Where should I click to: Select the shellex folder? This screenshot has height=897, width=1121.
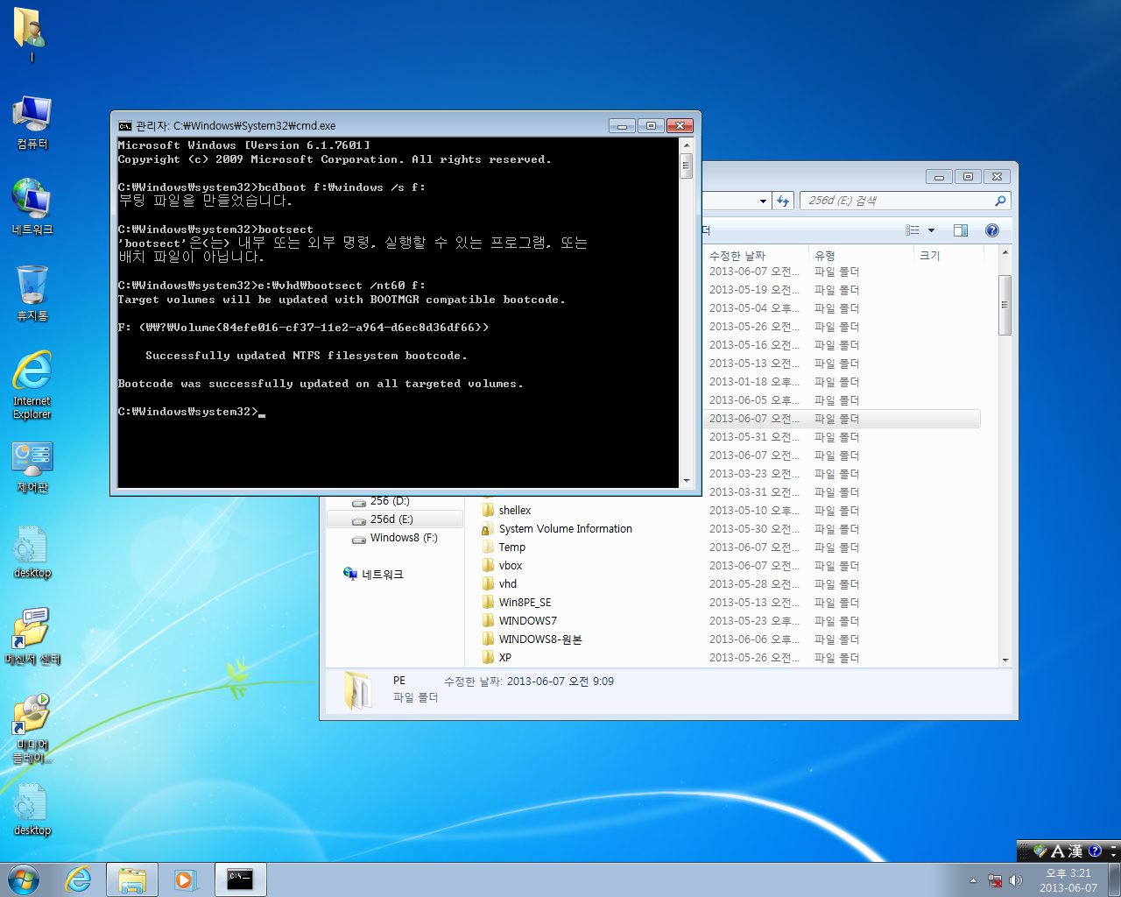coord(515,511)
